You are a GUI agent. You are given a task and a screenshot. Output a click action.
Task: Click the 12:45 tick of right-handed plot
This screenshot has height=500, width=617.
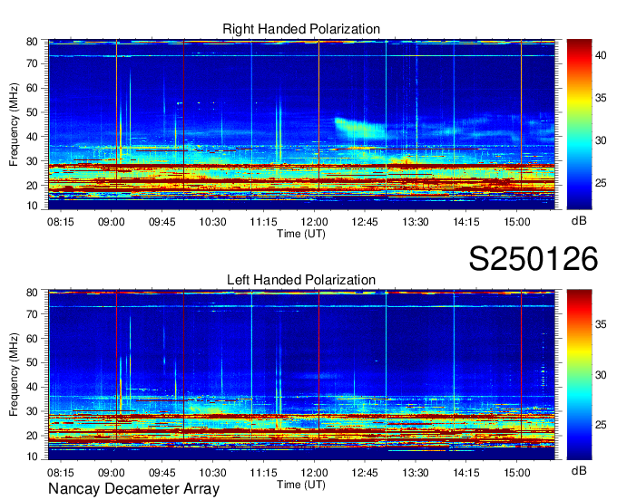pyautogui.click(x=365, y=222)
